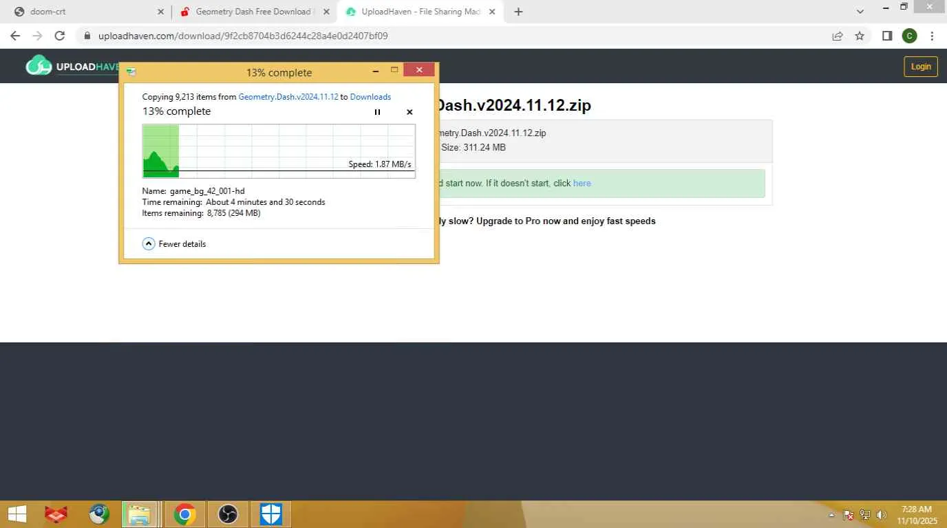Switch to the Geometry Dash Free Download tab
This screenshot has height=528, width=947.
coord(253,12)
